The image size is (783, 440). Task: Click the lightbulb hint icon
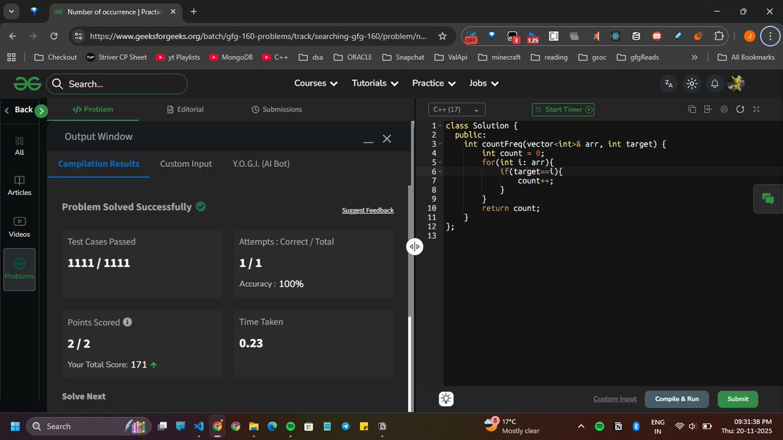click(x=446, y=399)
